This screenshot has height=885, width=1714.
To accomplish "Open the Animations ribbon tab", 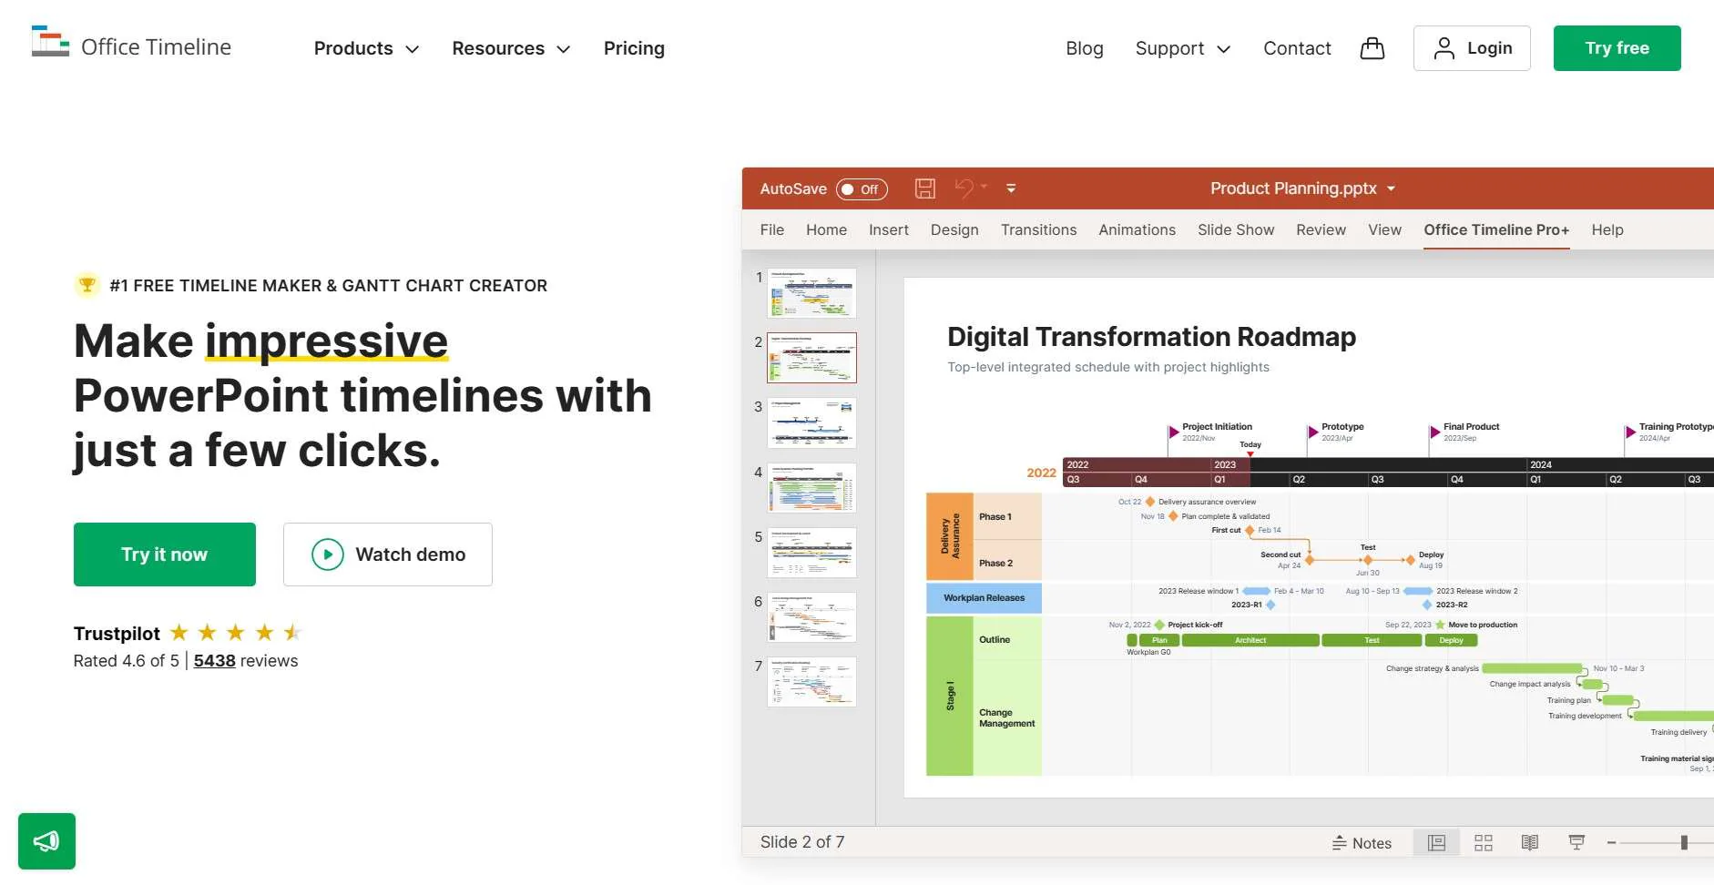I will [1137, 229].
